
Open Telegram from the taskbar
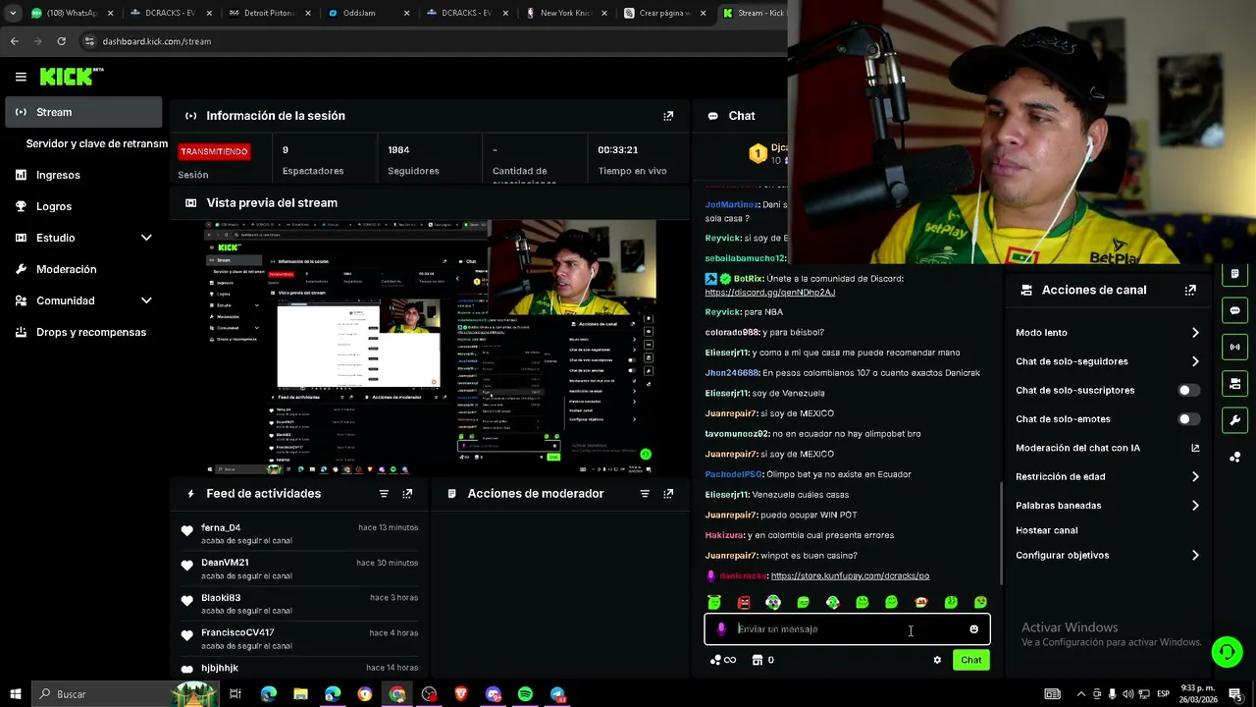(x=557, y=694)
